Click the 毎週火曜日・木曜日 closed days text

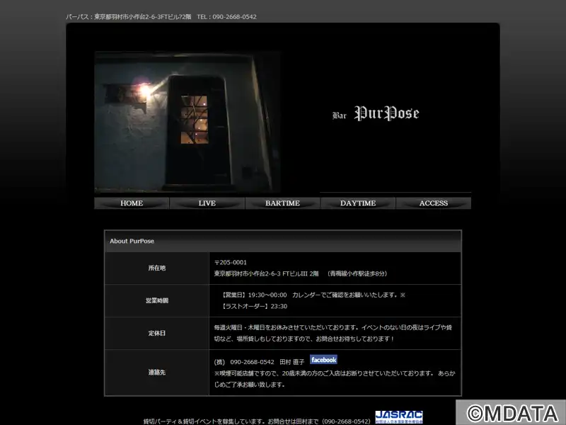[x=333, y=333]
